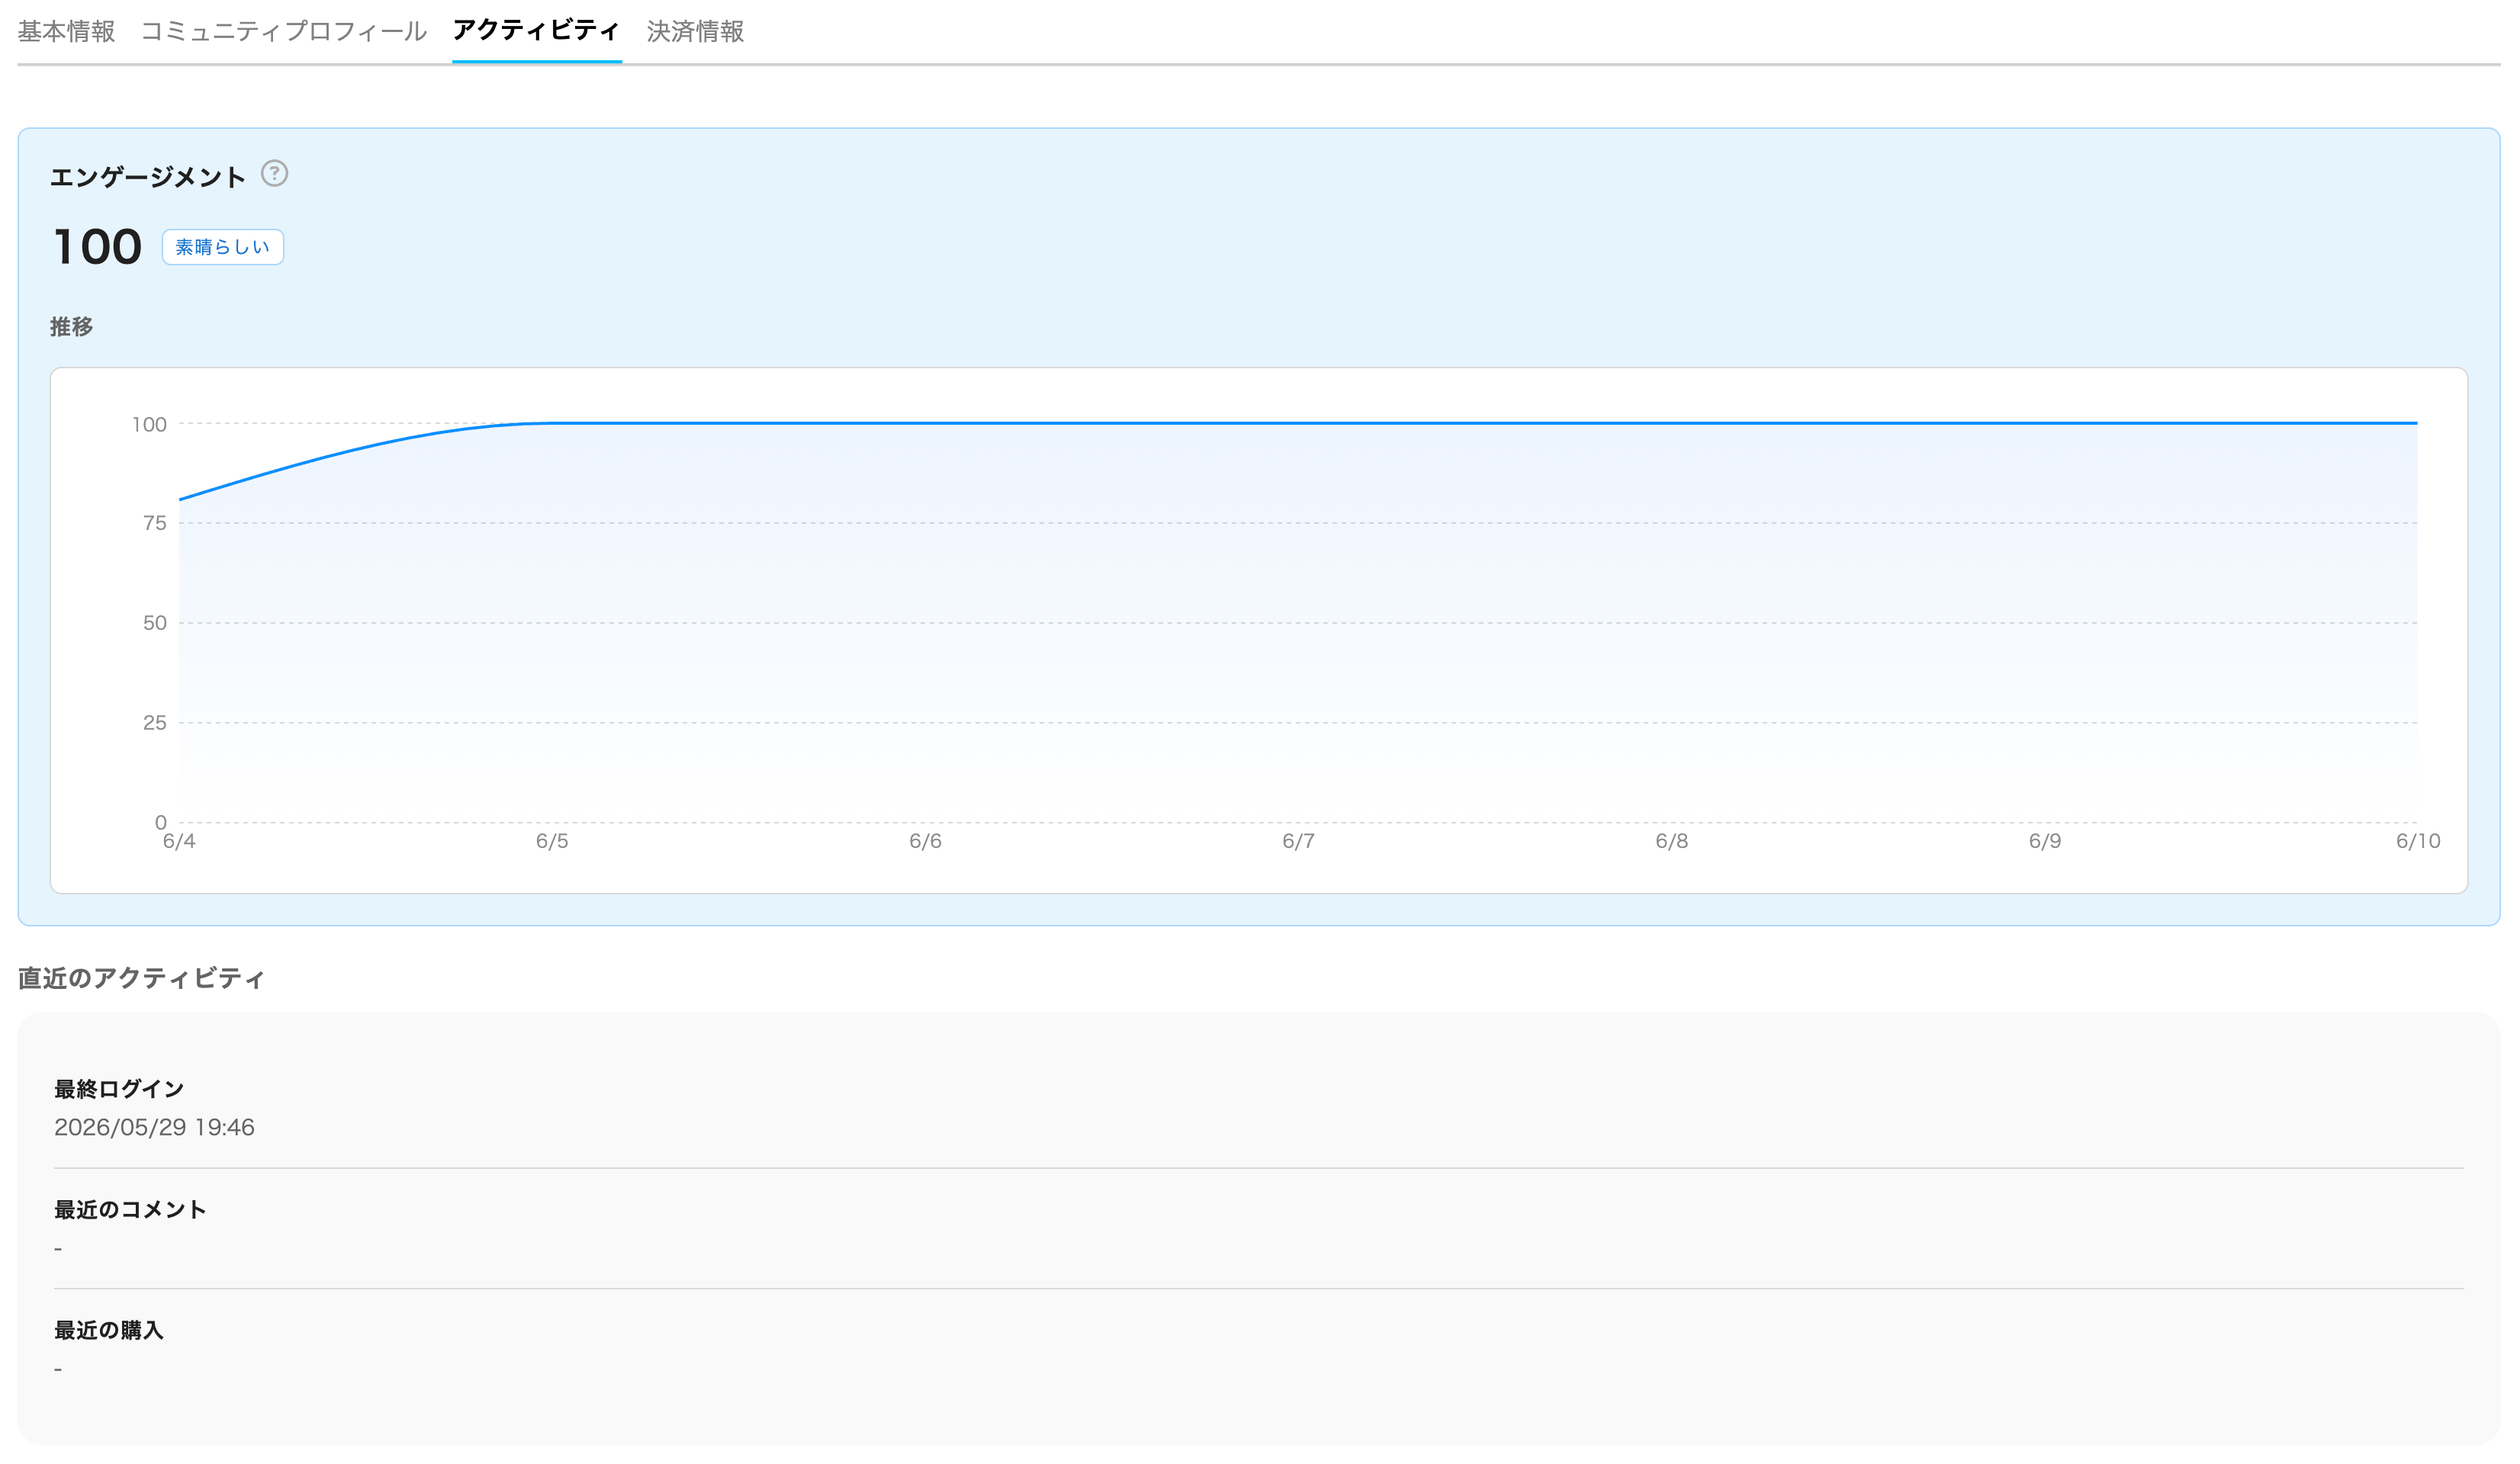Viewport: 2520px width, 1464px height.
Task: Click the 最近の購入 label
Action: [x=108, y=1331]
